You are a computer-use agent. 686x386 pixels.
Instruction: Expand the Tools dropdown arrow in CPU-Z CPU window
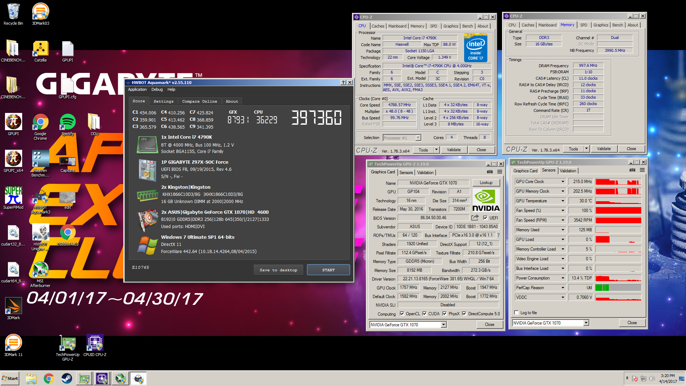click(x=436, y=150)
